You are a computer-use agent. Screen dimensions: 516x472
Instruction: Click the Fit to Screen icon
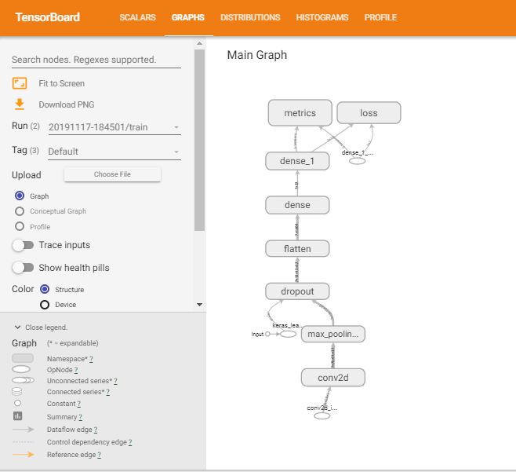[x=20, y=83]
